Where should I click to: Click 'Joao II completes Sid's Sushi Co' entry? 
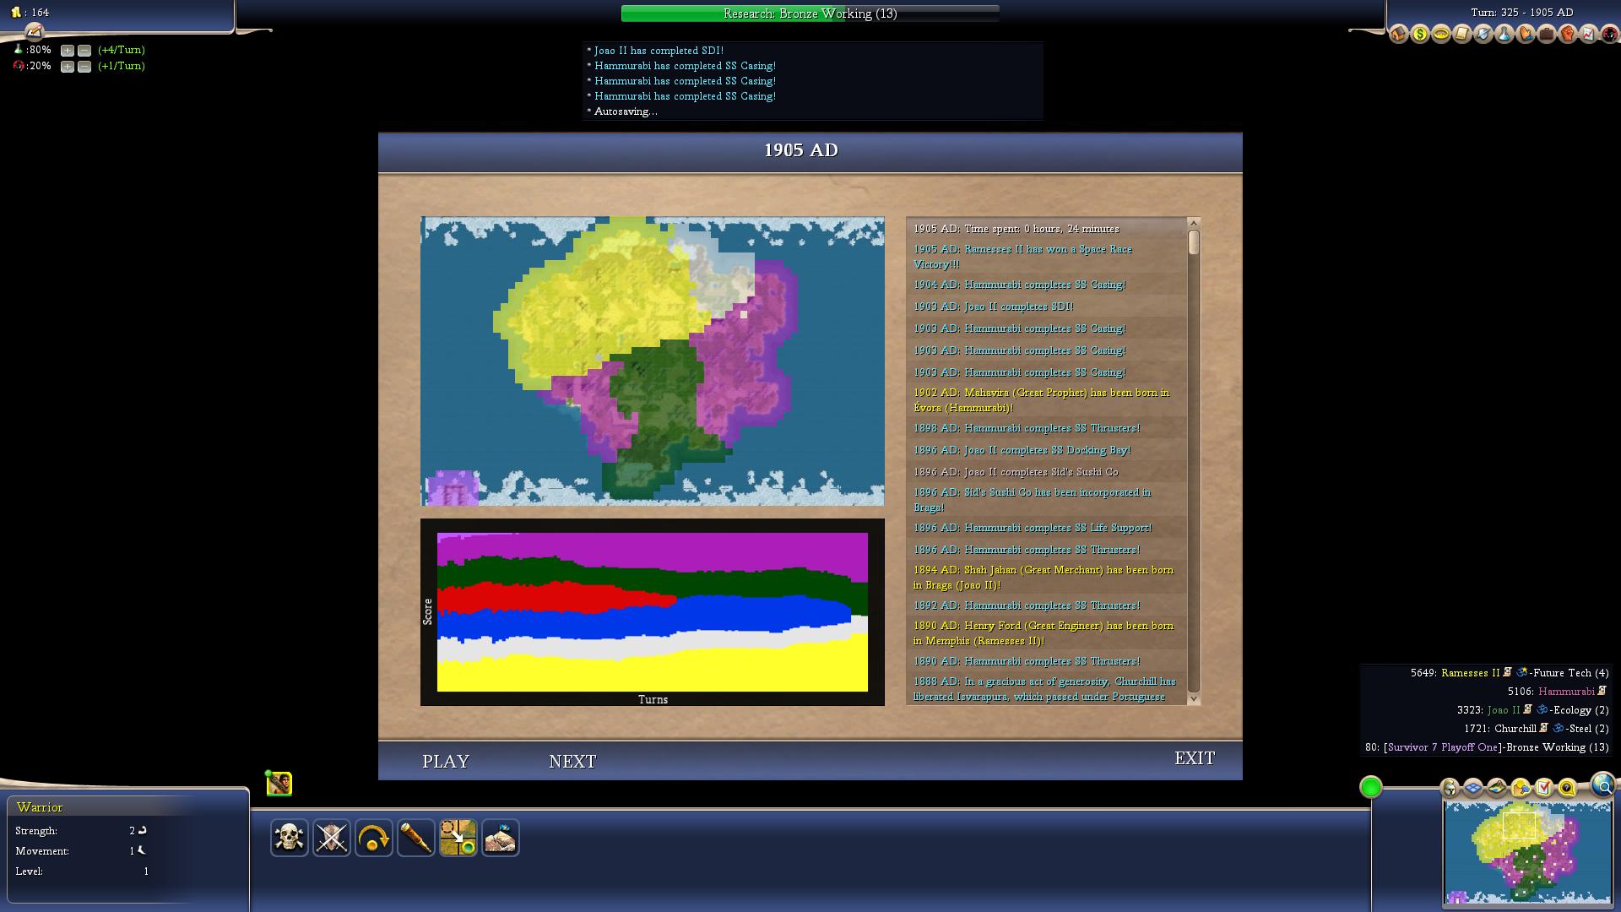[x=1047, y=472]
